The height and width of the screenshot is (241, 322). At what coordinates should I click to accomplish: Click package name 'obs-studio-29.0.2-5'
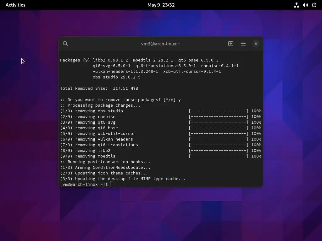(x=117, y=77)
